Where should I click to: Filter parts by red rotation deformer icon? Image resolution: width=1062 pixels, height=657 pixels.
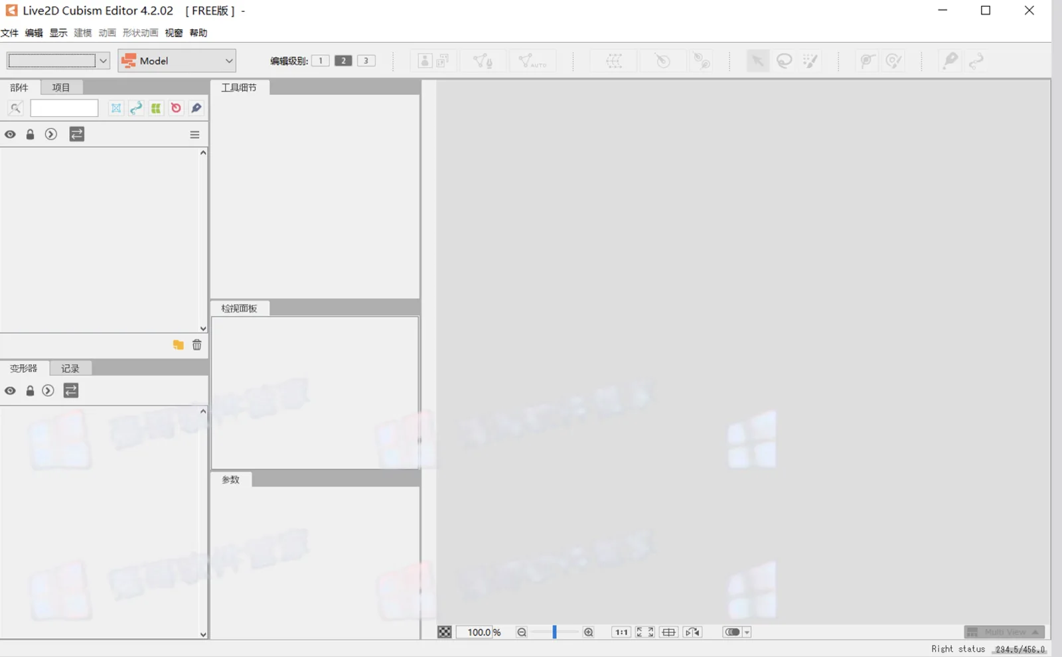click(x=176, y=108)
